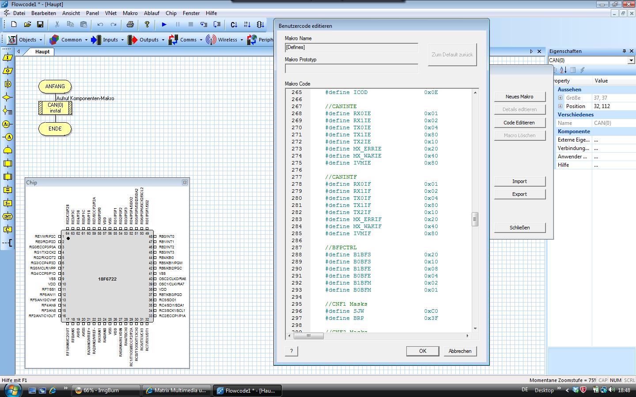Viewport: 636px width, 397px height.
Task: Click Import button
Action: (x=519, y=181)
